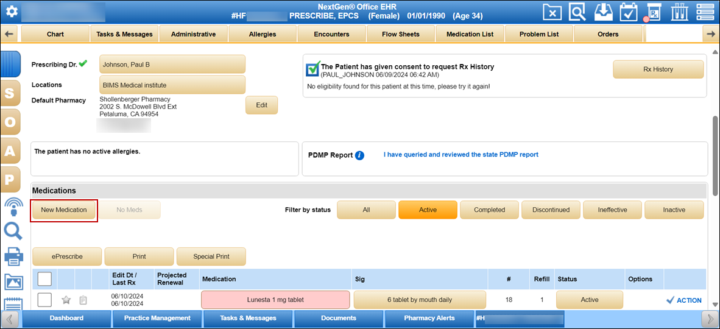Click the inbox download tray icon

coord(603,12)
